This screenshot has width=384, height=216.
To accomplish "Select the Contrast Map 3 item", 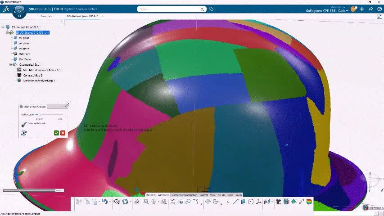I will pos(33,76).
